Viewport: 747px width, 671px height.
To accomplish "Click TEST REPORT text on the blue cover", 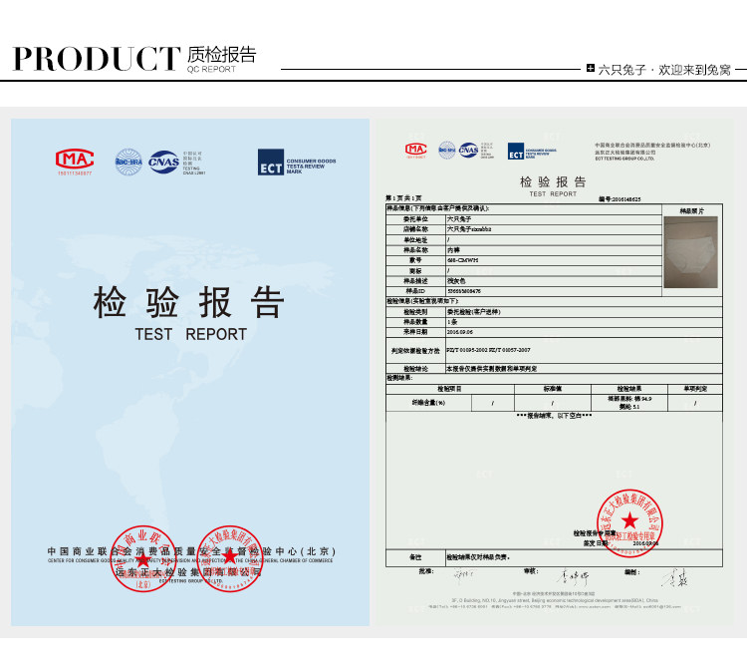I will 190,334.
